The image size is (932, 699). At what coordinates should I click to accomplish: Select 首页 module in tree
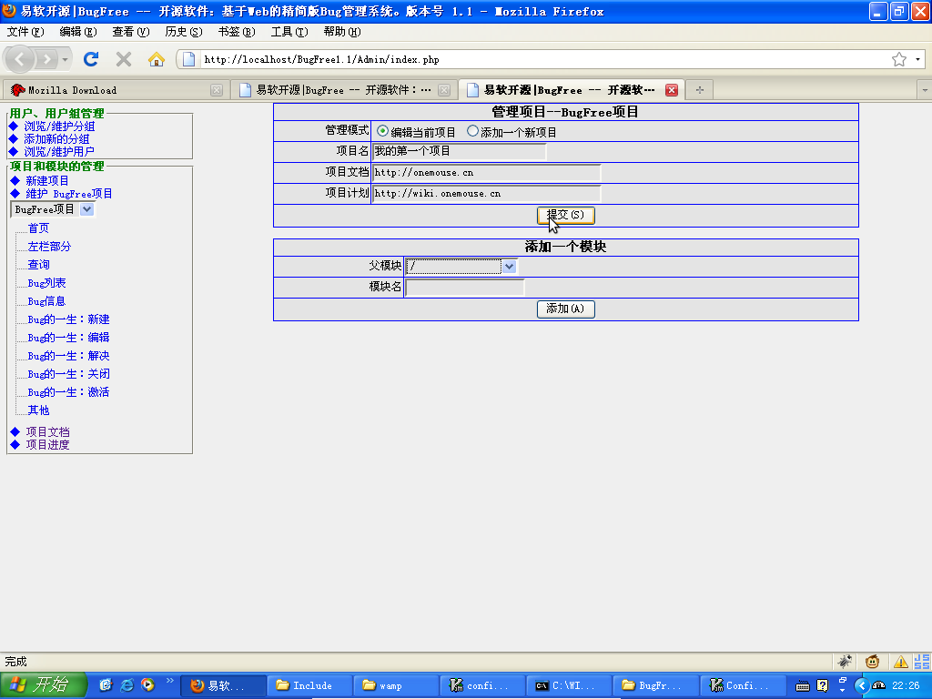(x=38, y=228)
